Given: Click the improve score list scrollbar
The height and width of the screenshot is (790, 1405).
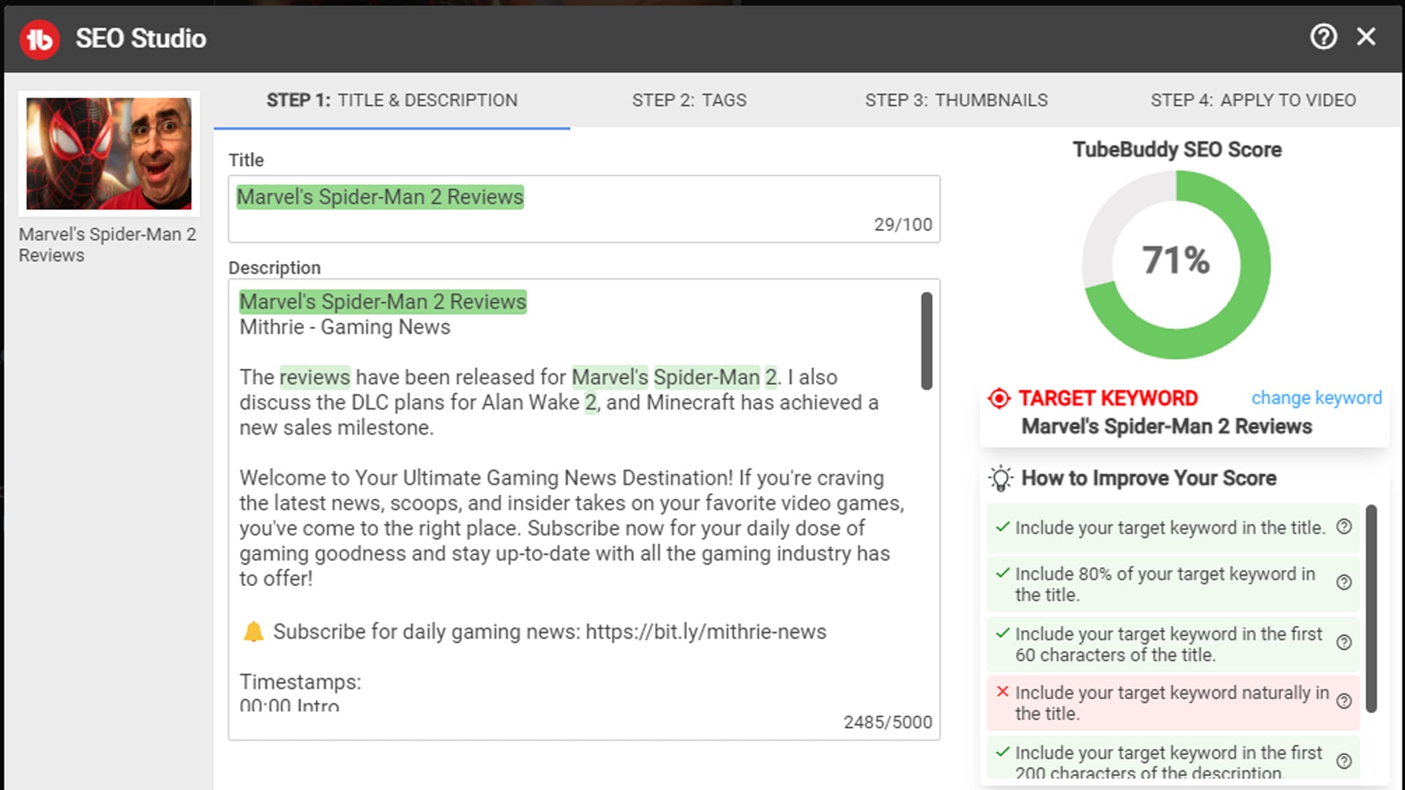Looking at the screenshot, I should 1371,609.
